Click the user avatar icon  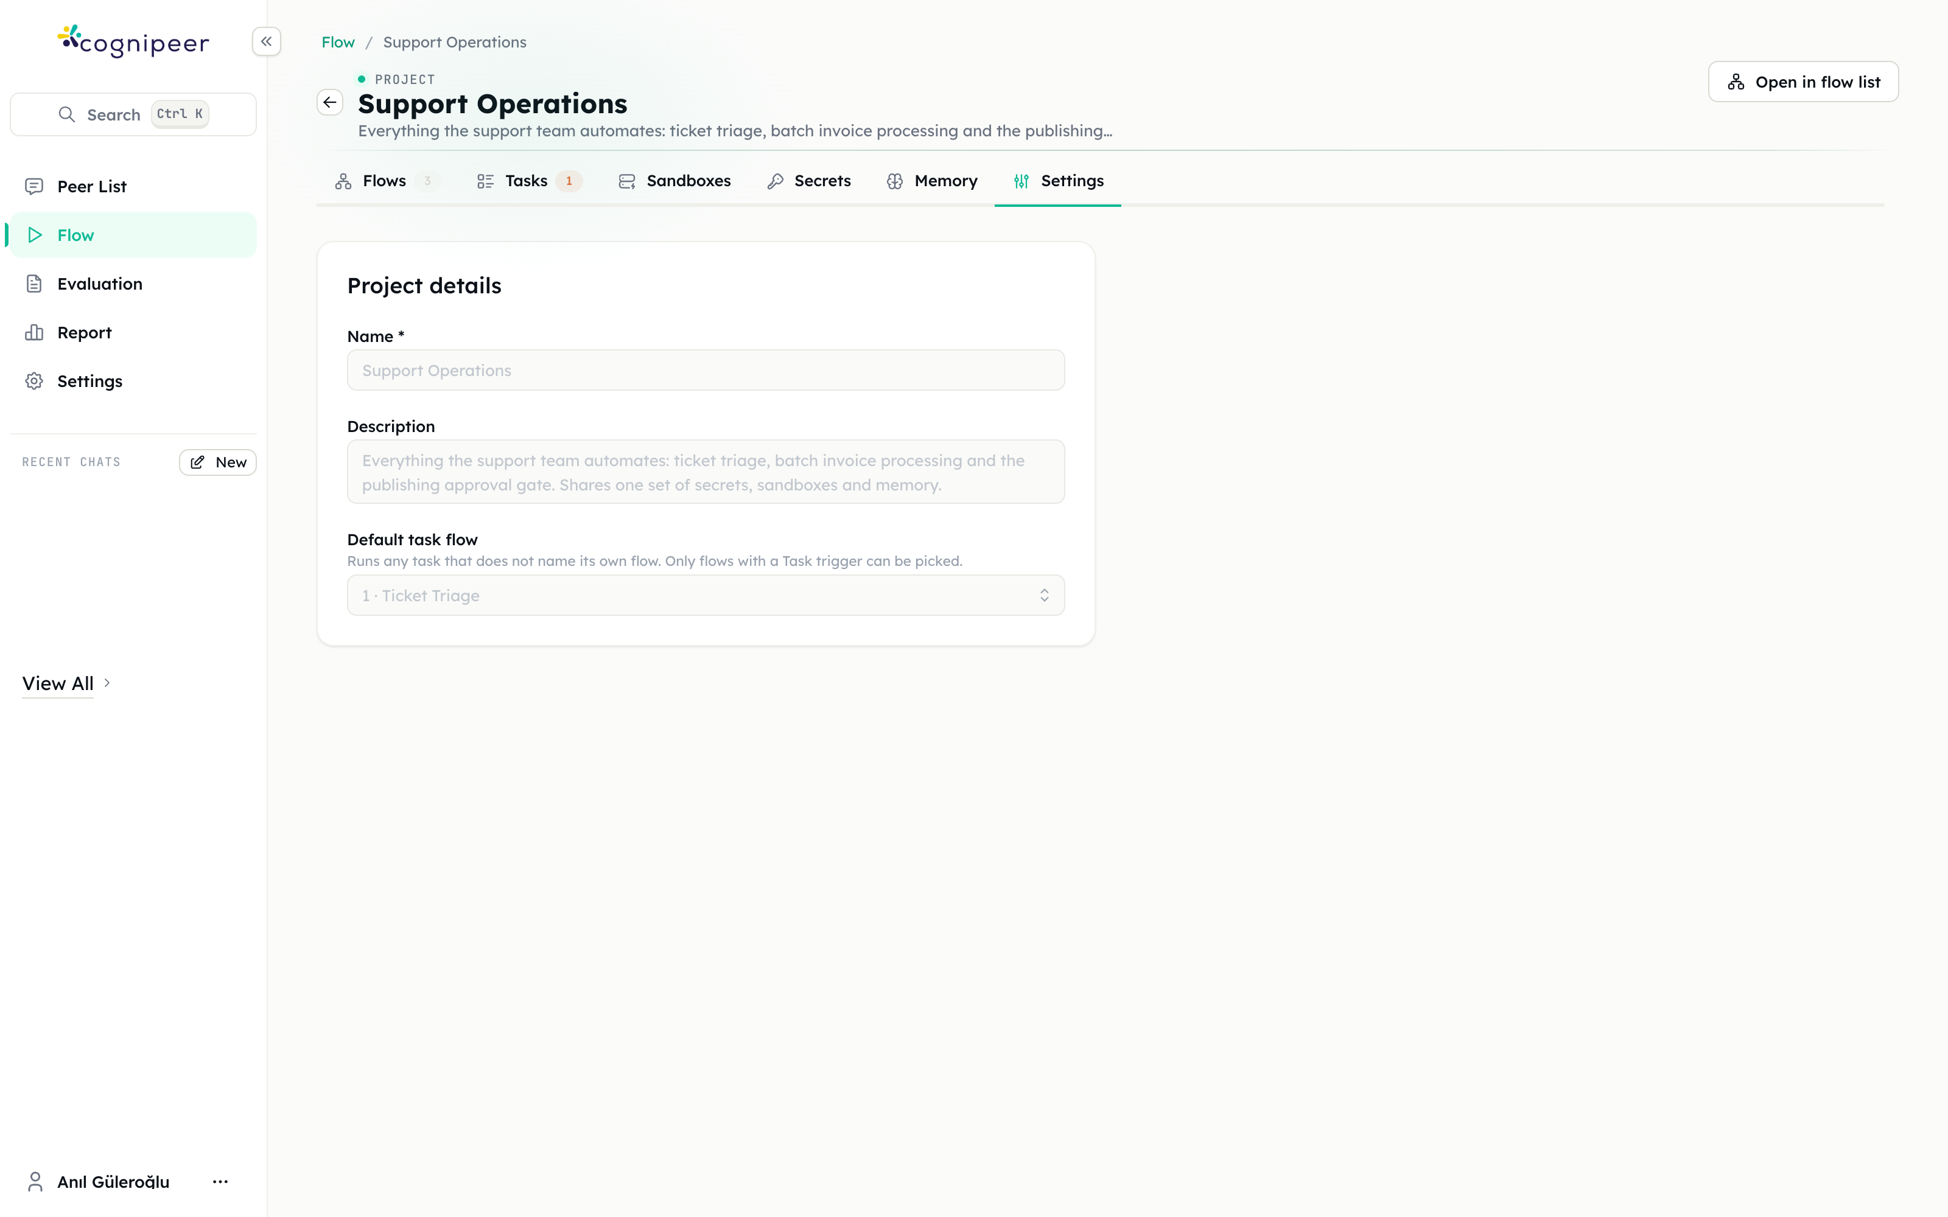pyautogui.click(x=35, y=1182)
